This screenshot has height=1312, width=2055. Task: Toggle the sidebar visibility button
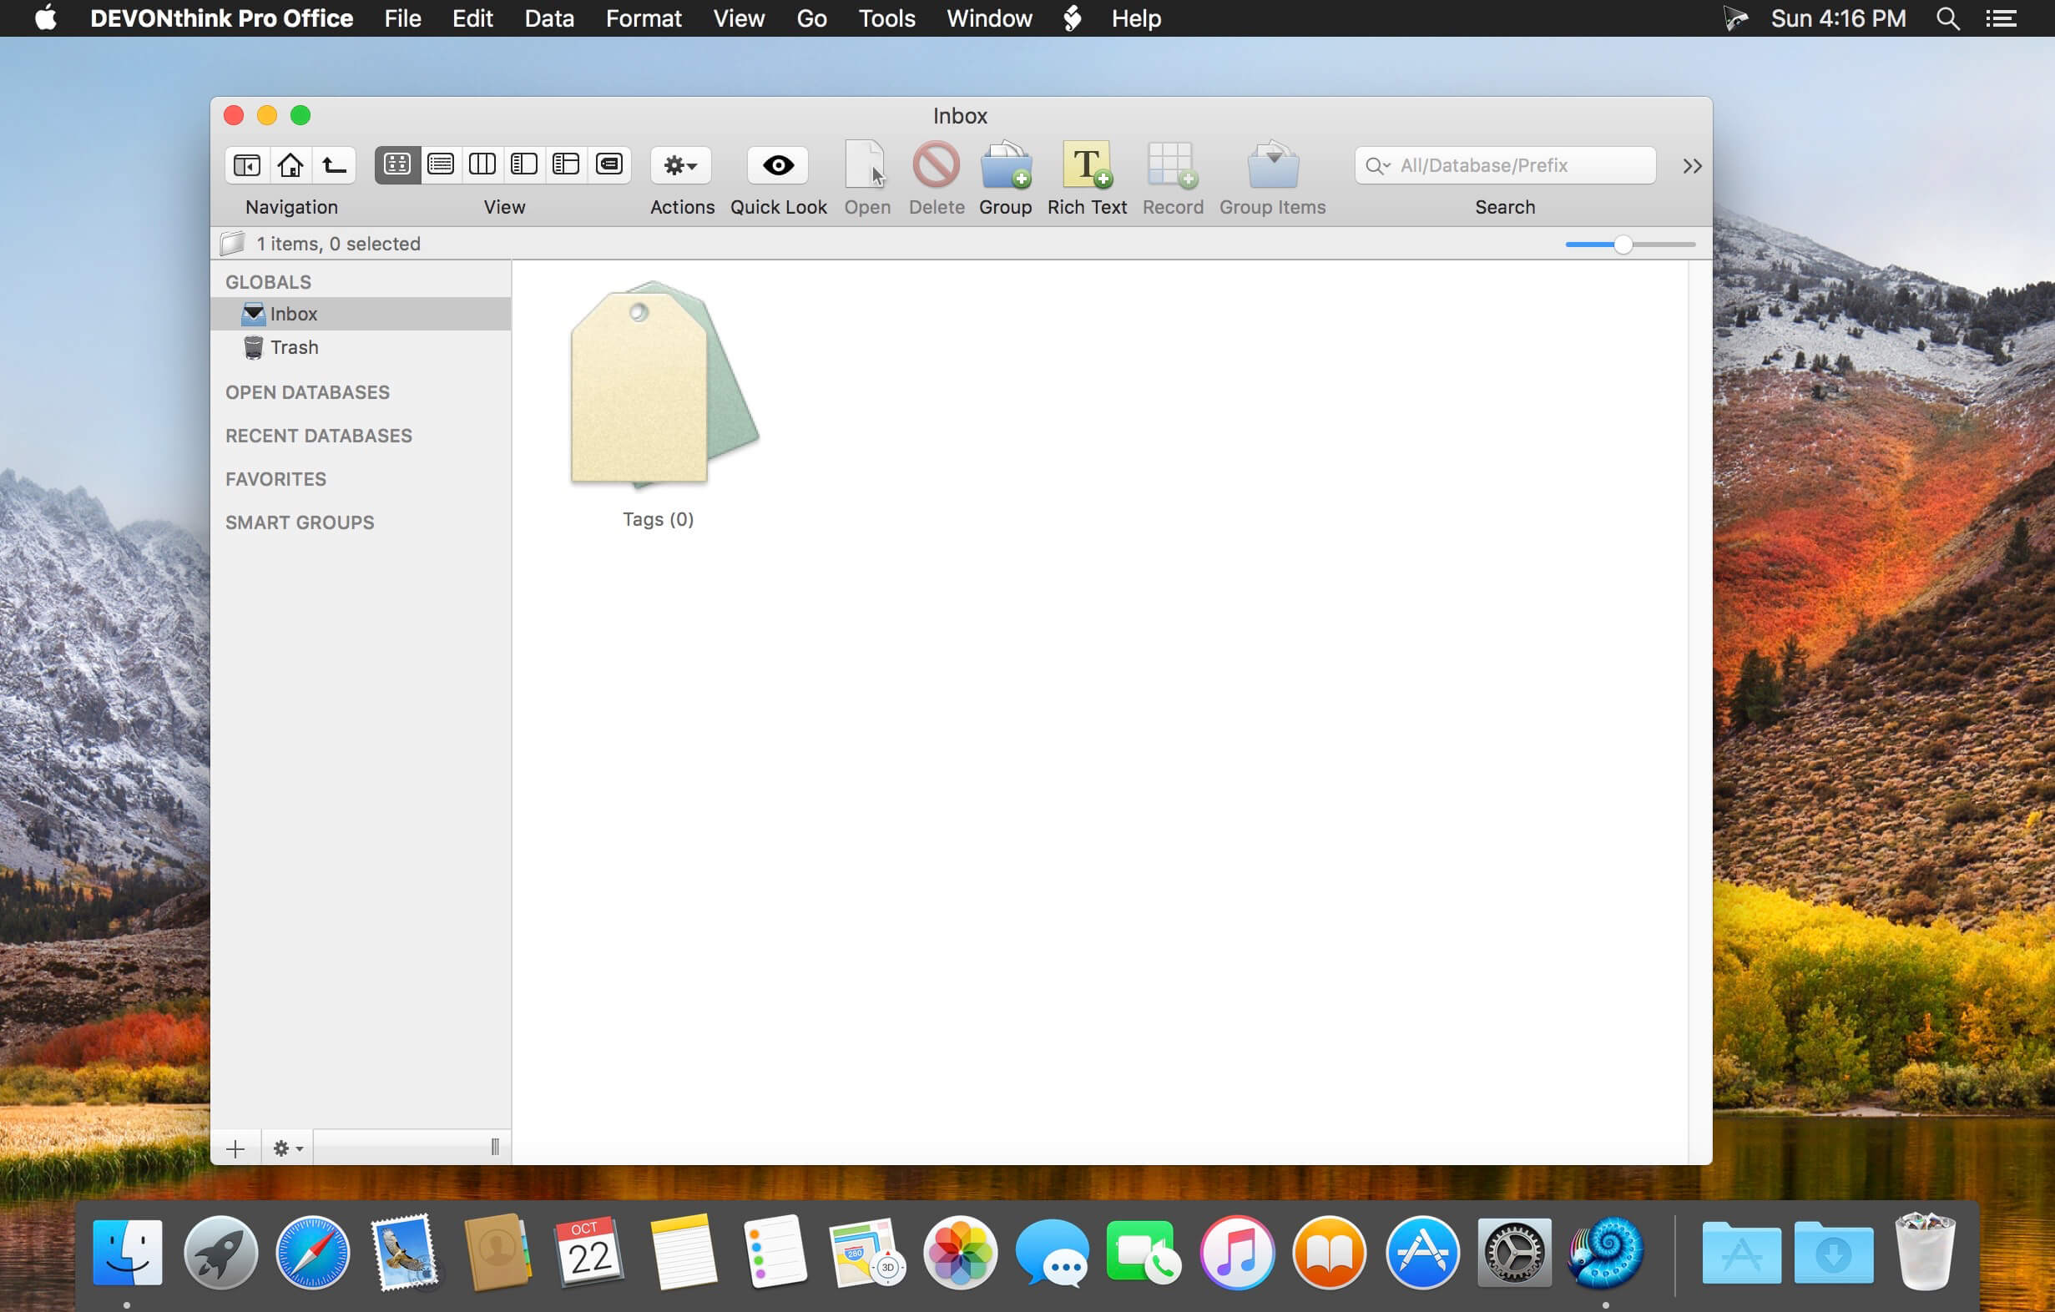coord(248,164)
